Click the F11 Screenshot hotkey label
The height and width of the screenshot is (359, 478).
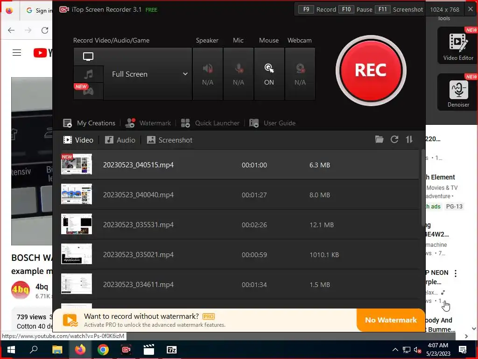[399, 9]
